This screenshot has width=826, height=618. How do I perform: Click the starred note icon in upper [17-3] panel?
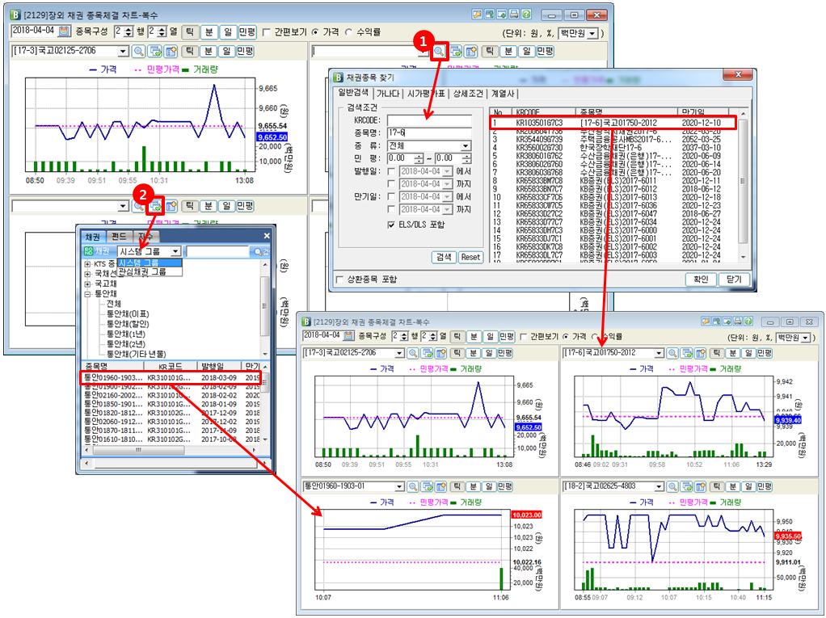coord(171,51)
